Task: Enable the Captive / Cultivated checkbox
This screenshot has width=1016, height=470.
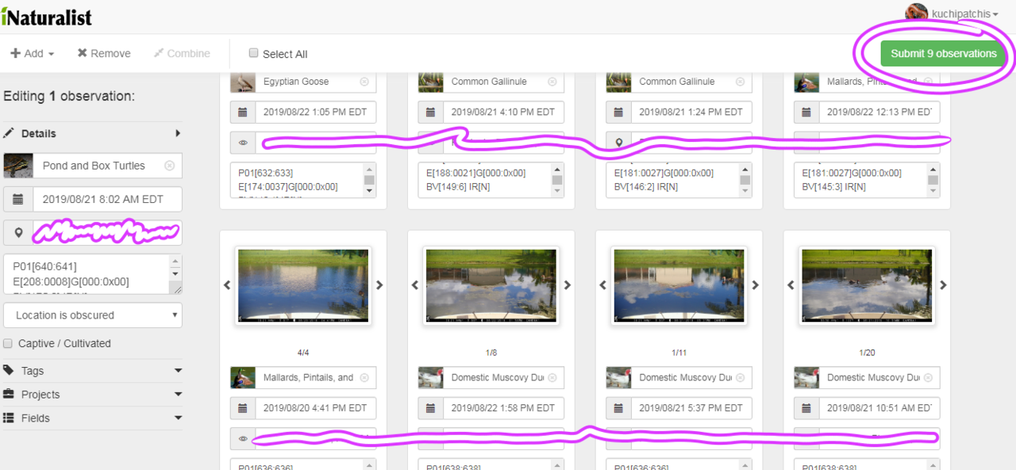Action: point(8,343)
